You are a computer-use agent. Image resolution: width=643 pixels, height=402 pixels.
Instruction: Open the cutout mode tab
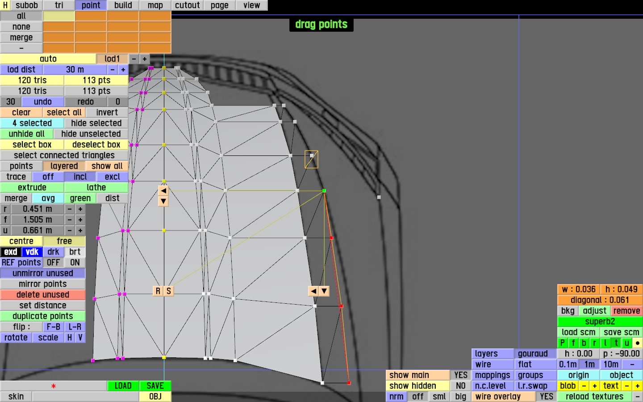point(188,5)
